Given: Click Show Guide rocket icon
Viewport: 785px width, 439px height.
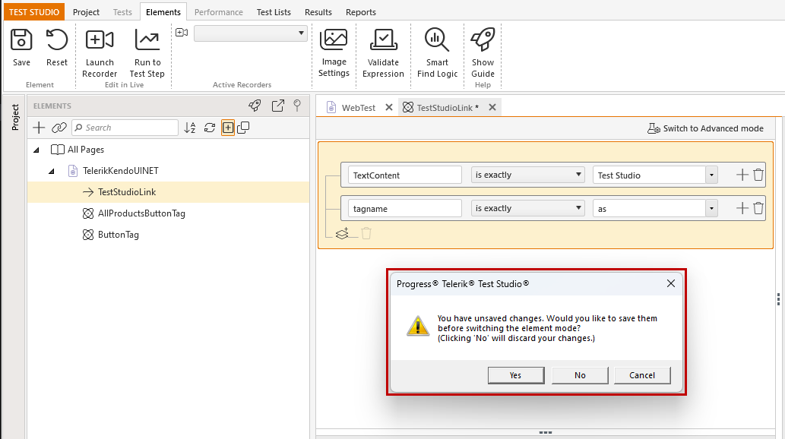Looking at the screenshot, I should (483, 39).
